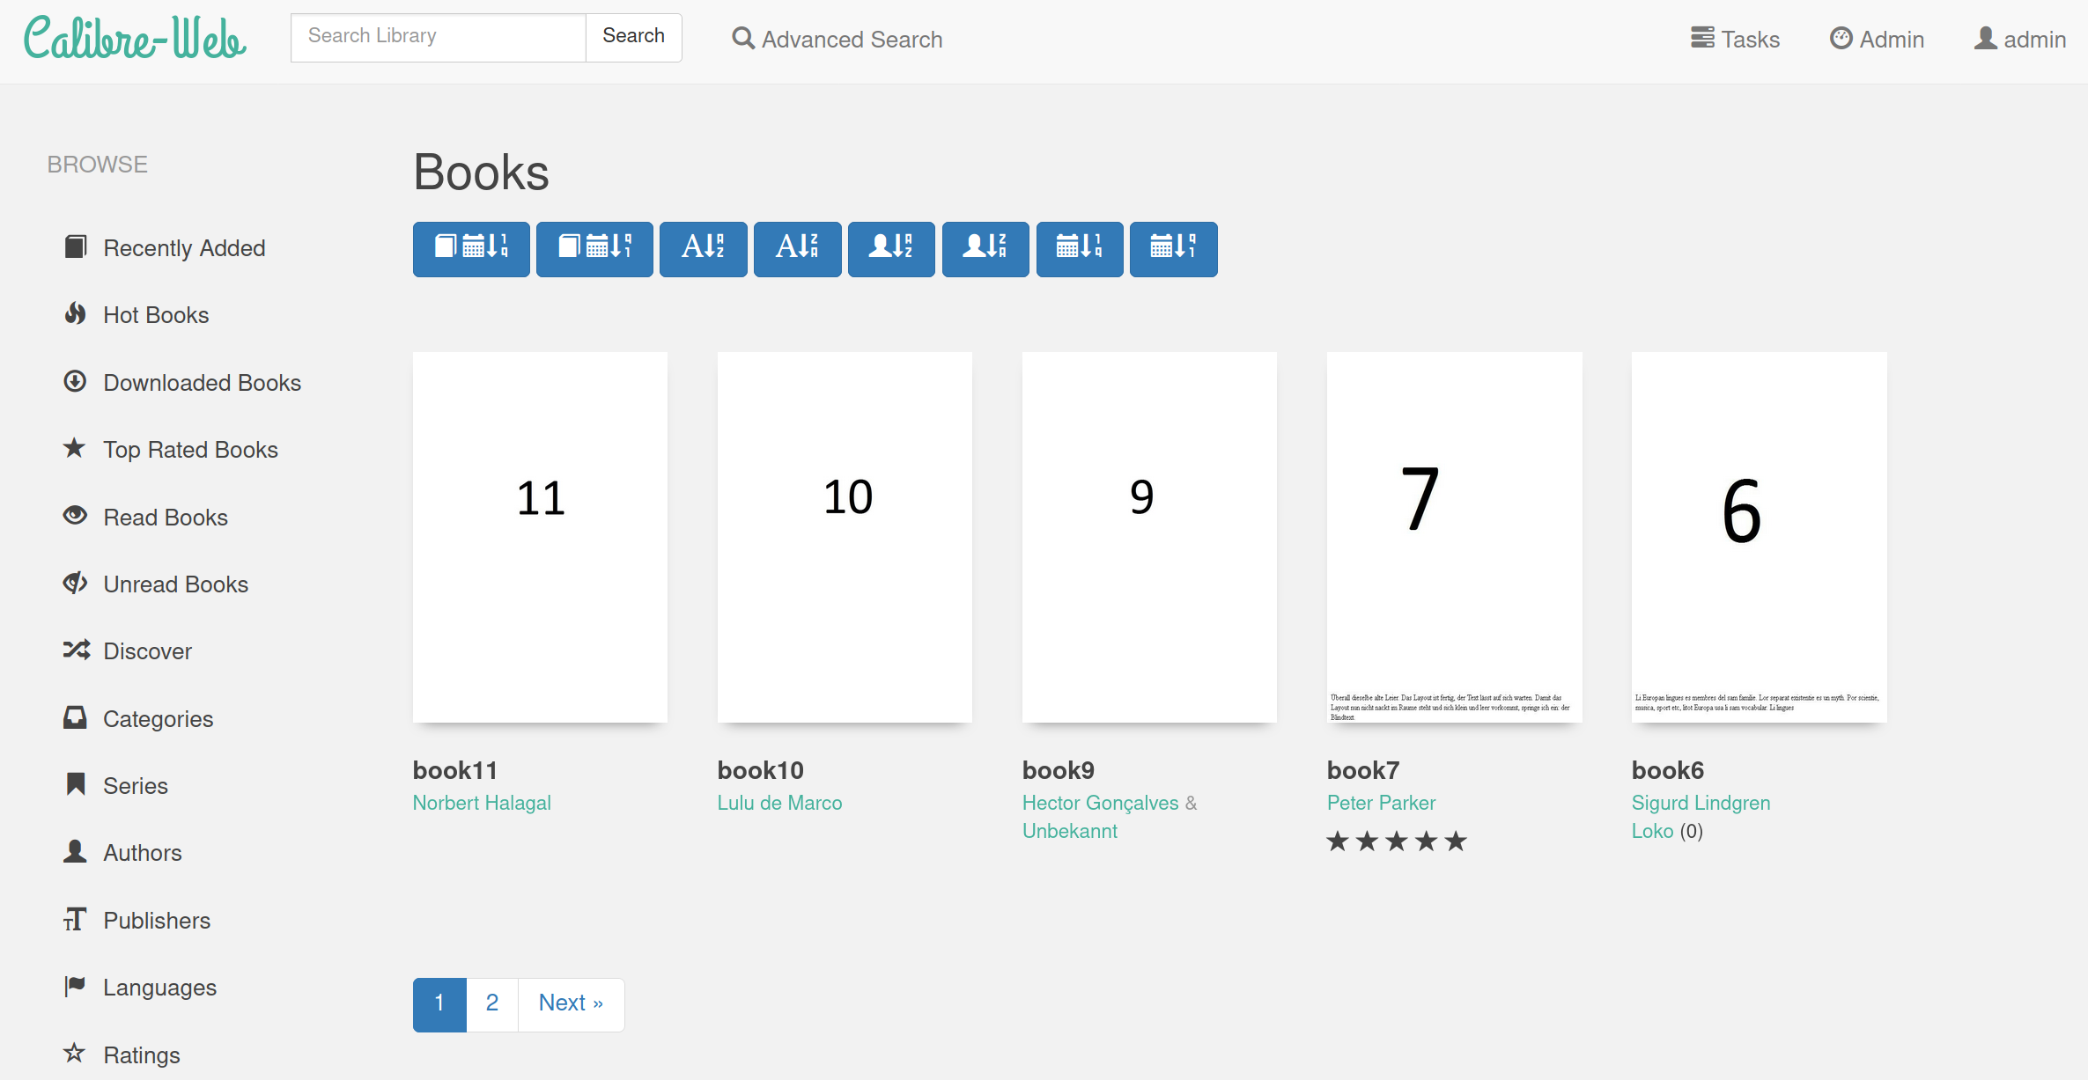Sort by publishing date descending
The height and width of the screenshot is (1080, 2088).
(x=1080, y=249)
